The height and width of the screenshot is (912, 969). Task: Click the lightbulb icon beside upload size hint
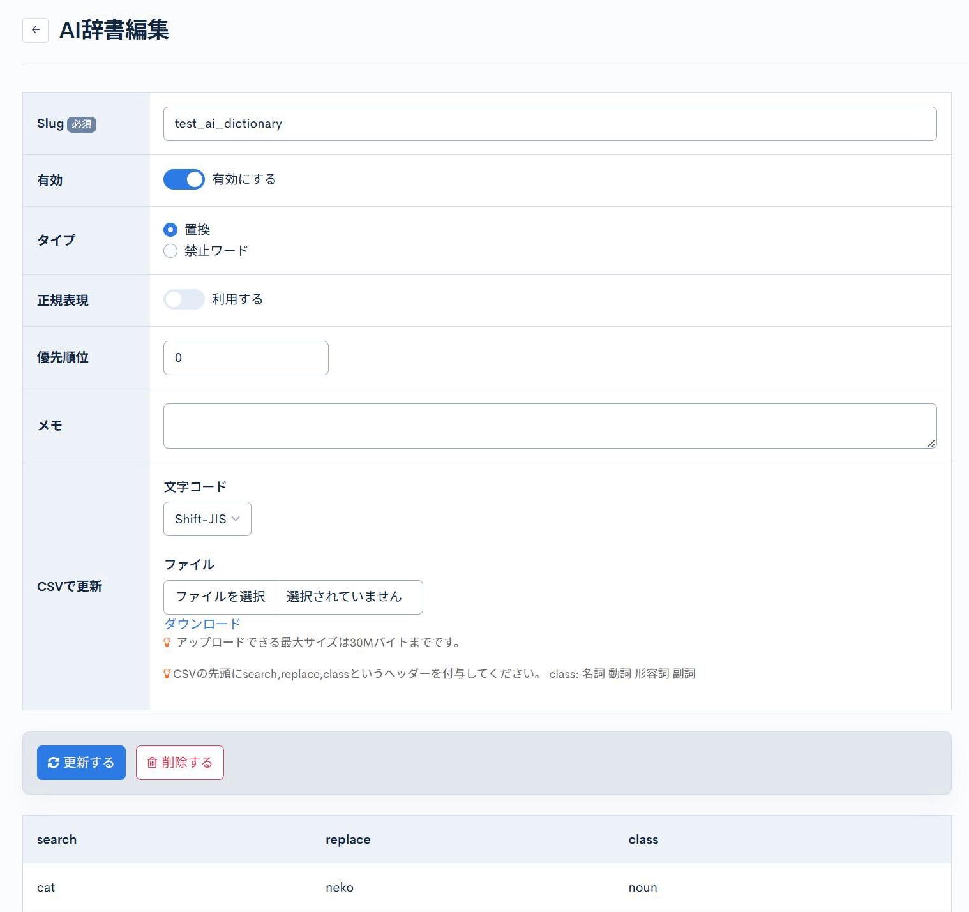[x=167, y=643]
